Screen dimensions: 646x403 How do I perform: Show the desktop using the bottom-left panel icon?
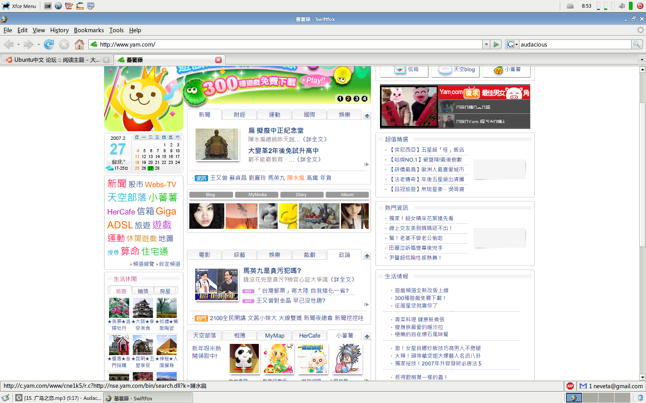[5, 398]
